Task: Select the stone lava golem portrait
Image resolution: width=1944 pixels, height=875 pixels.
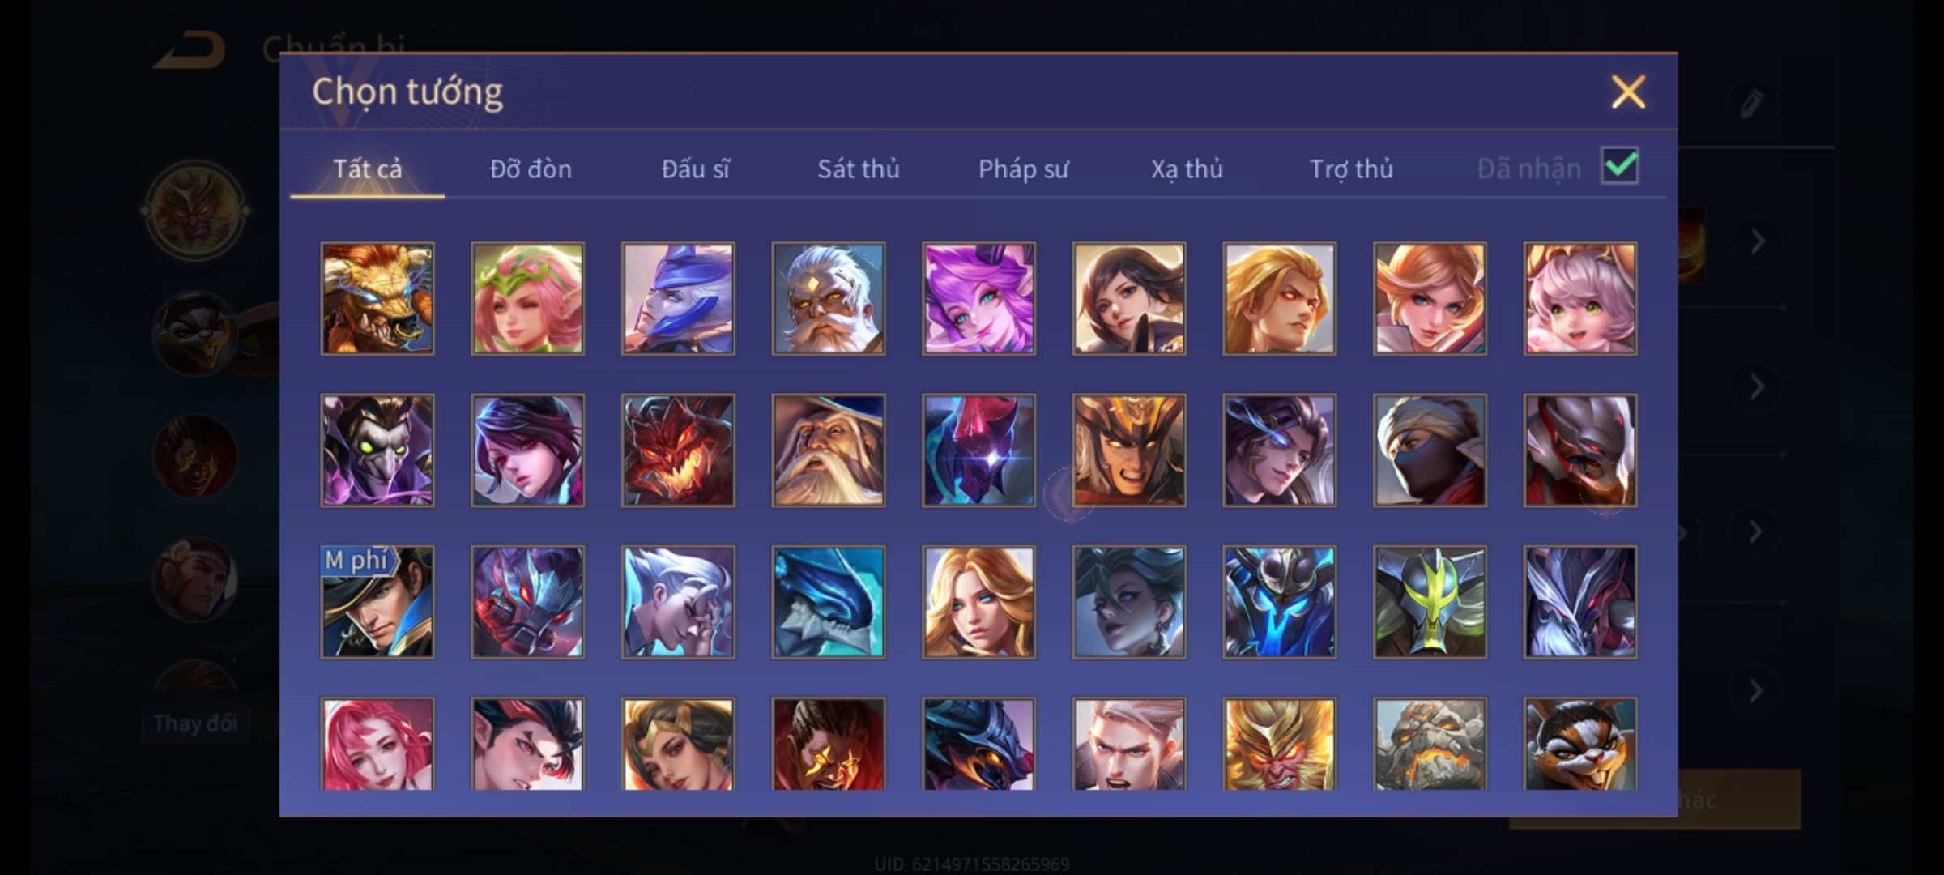Action: 1430,744
